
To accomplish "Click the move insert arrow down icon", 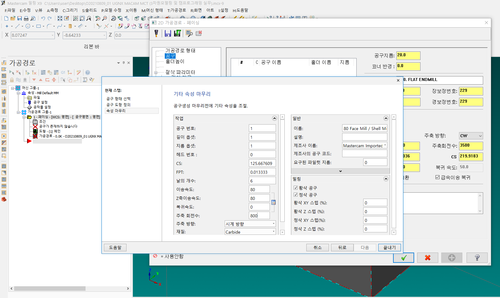I will coord(34,80).
